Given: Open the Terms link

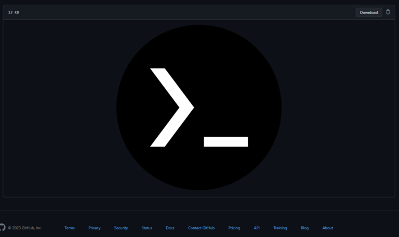Looking at the screenshot, I should (70, 228).
